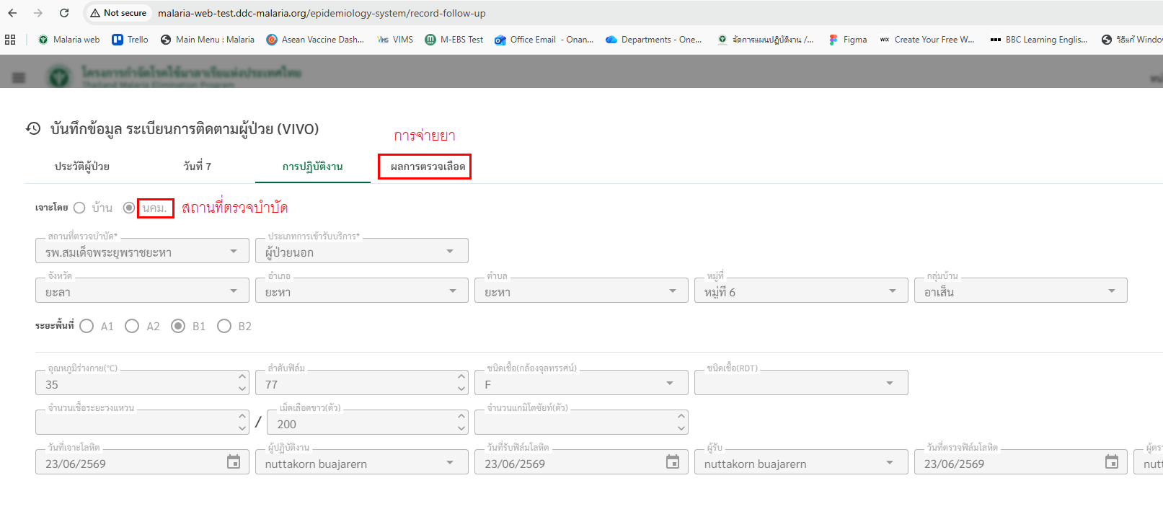Open the Asean Vaccine Dash bookmark
Viewport: 1163px width, 522px height.
tap(315, 40)
